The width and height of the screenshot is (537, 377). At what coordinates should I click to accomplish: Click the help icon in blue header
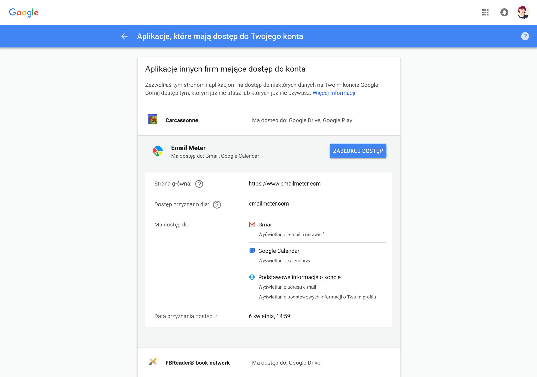pyautogui.click(x=525, y=36)
